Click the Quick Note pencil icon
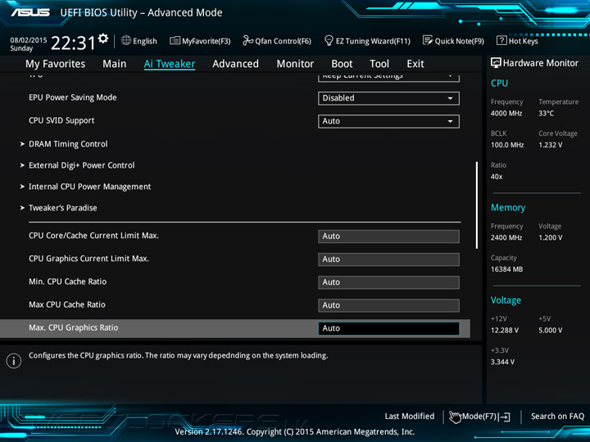The height and width of the screenshot is (442, 590). [x=428, y=40]
